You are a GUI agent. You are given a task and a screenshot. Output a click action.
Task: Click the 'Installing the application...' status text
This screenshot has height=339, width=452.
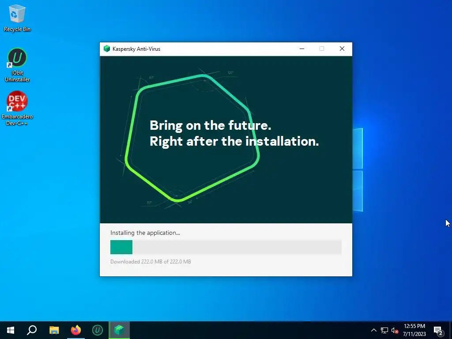145,233
